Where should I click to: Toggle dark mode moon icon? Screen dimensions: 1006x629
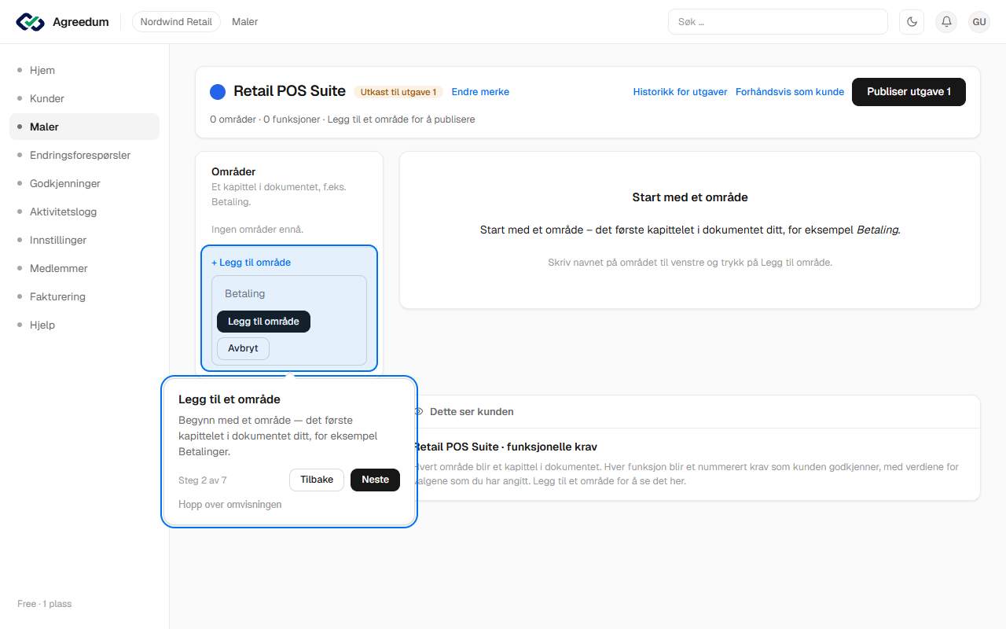[912, 22]
